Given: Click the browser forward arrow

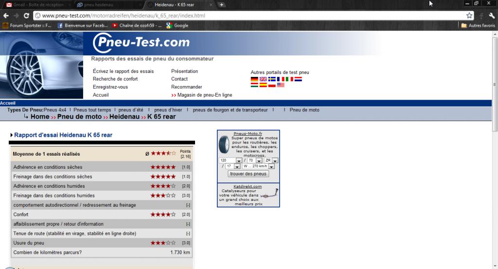Looking at the screenshot, I should (x=16, y=16).
